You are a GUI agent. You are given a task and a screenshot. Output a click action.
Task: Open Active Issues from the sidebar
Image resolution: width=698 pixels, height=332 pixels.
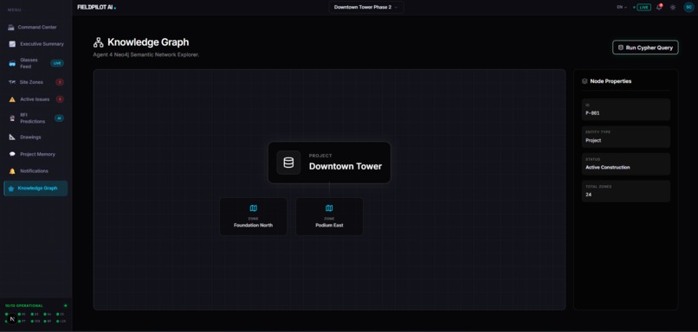pyautogui.click(x=36, y=99)
